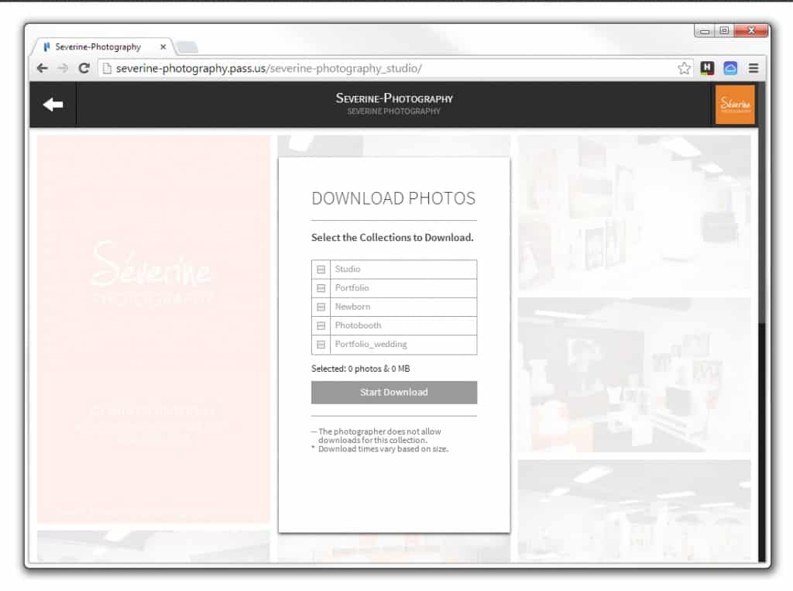Screen dimensions: 793x591
Task: Close the browser window
Action: tap(751, 31)
